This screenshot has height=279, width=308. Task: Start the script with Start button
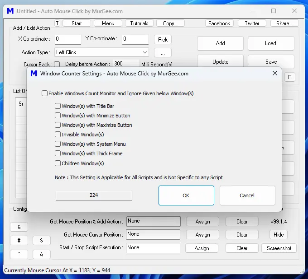[77, 23]
